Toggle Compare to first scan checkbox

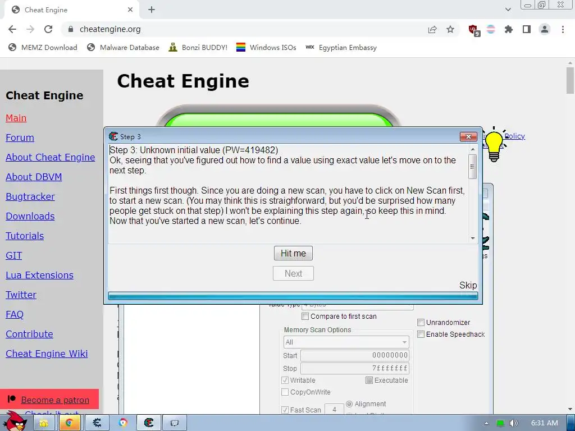click(x=305, y=317)
